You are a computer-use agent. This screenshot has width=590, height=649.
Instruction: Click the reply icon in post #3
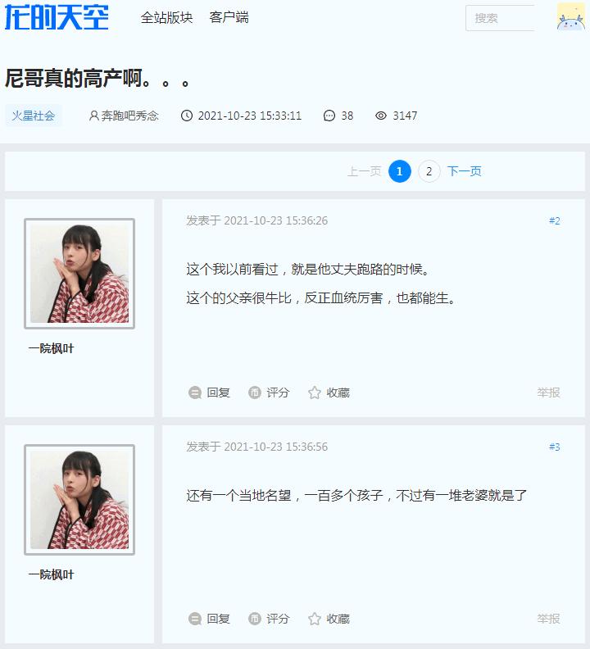click(x=194, y=619)
